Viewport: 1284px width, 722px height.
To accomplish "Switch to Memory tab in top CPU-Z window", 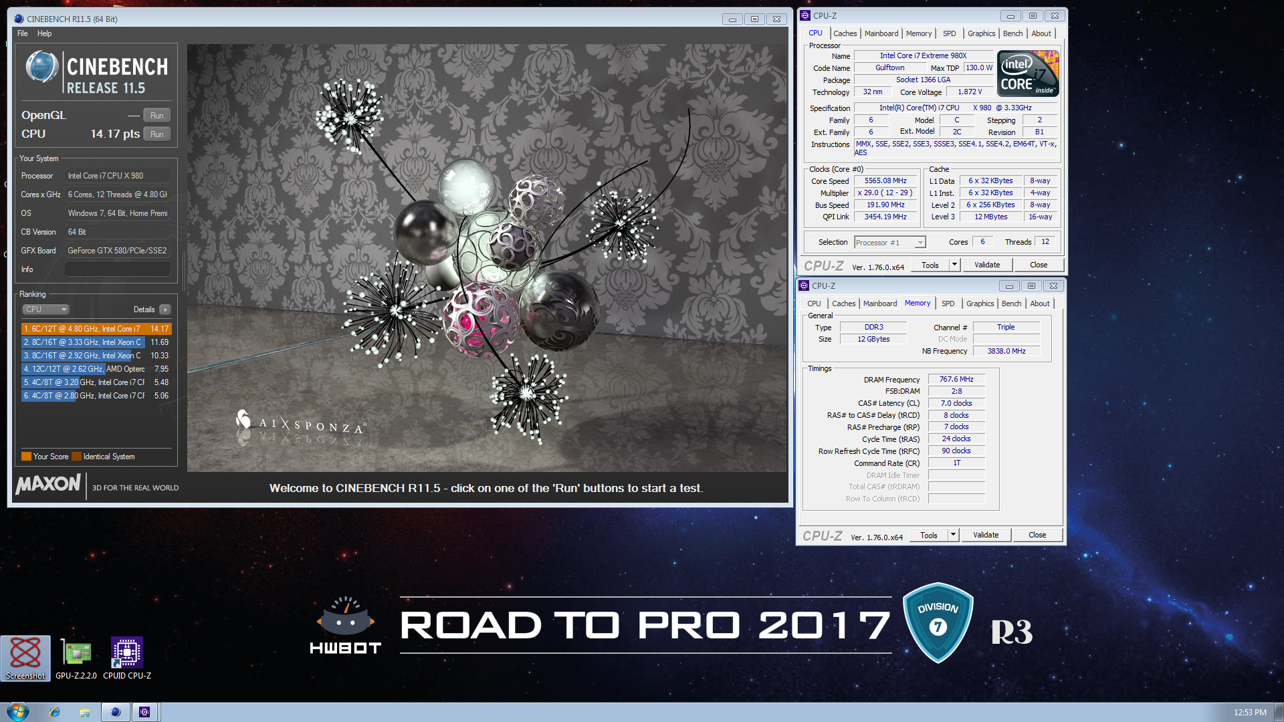I will pyautogui.click(x=918, y=33).
